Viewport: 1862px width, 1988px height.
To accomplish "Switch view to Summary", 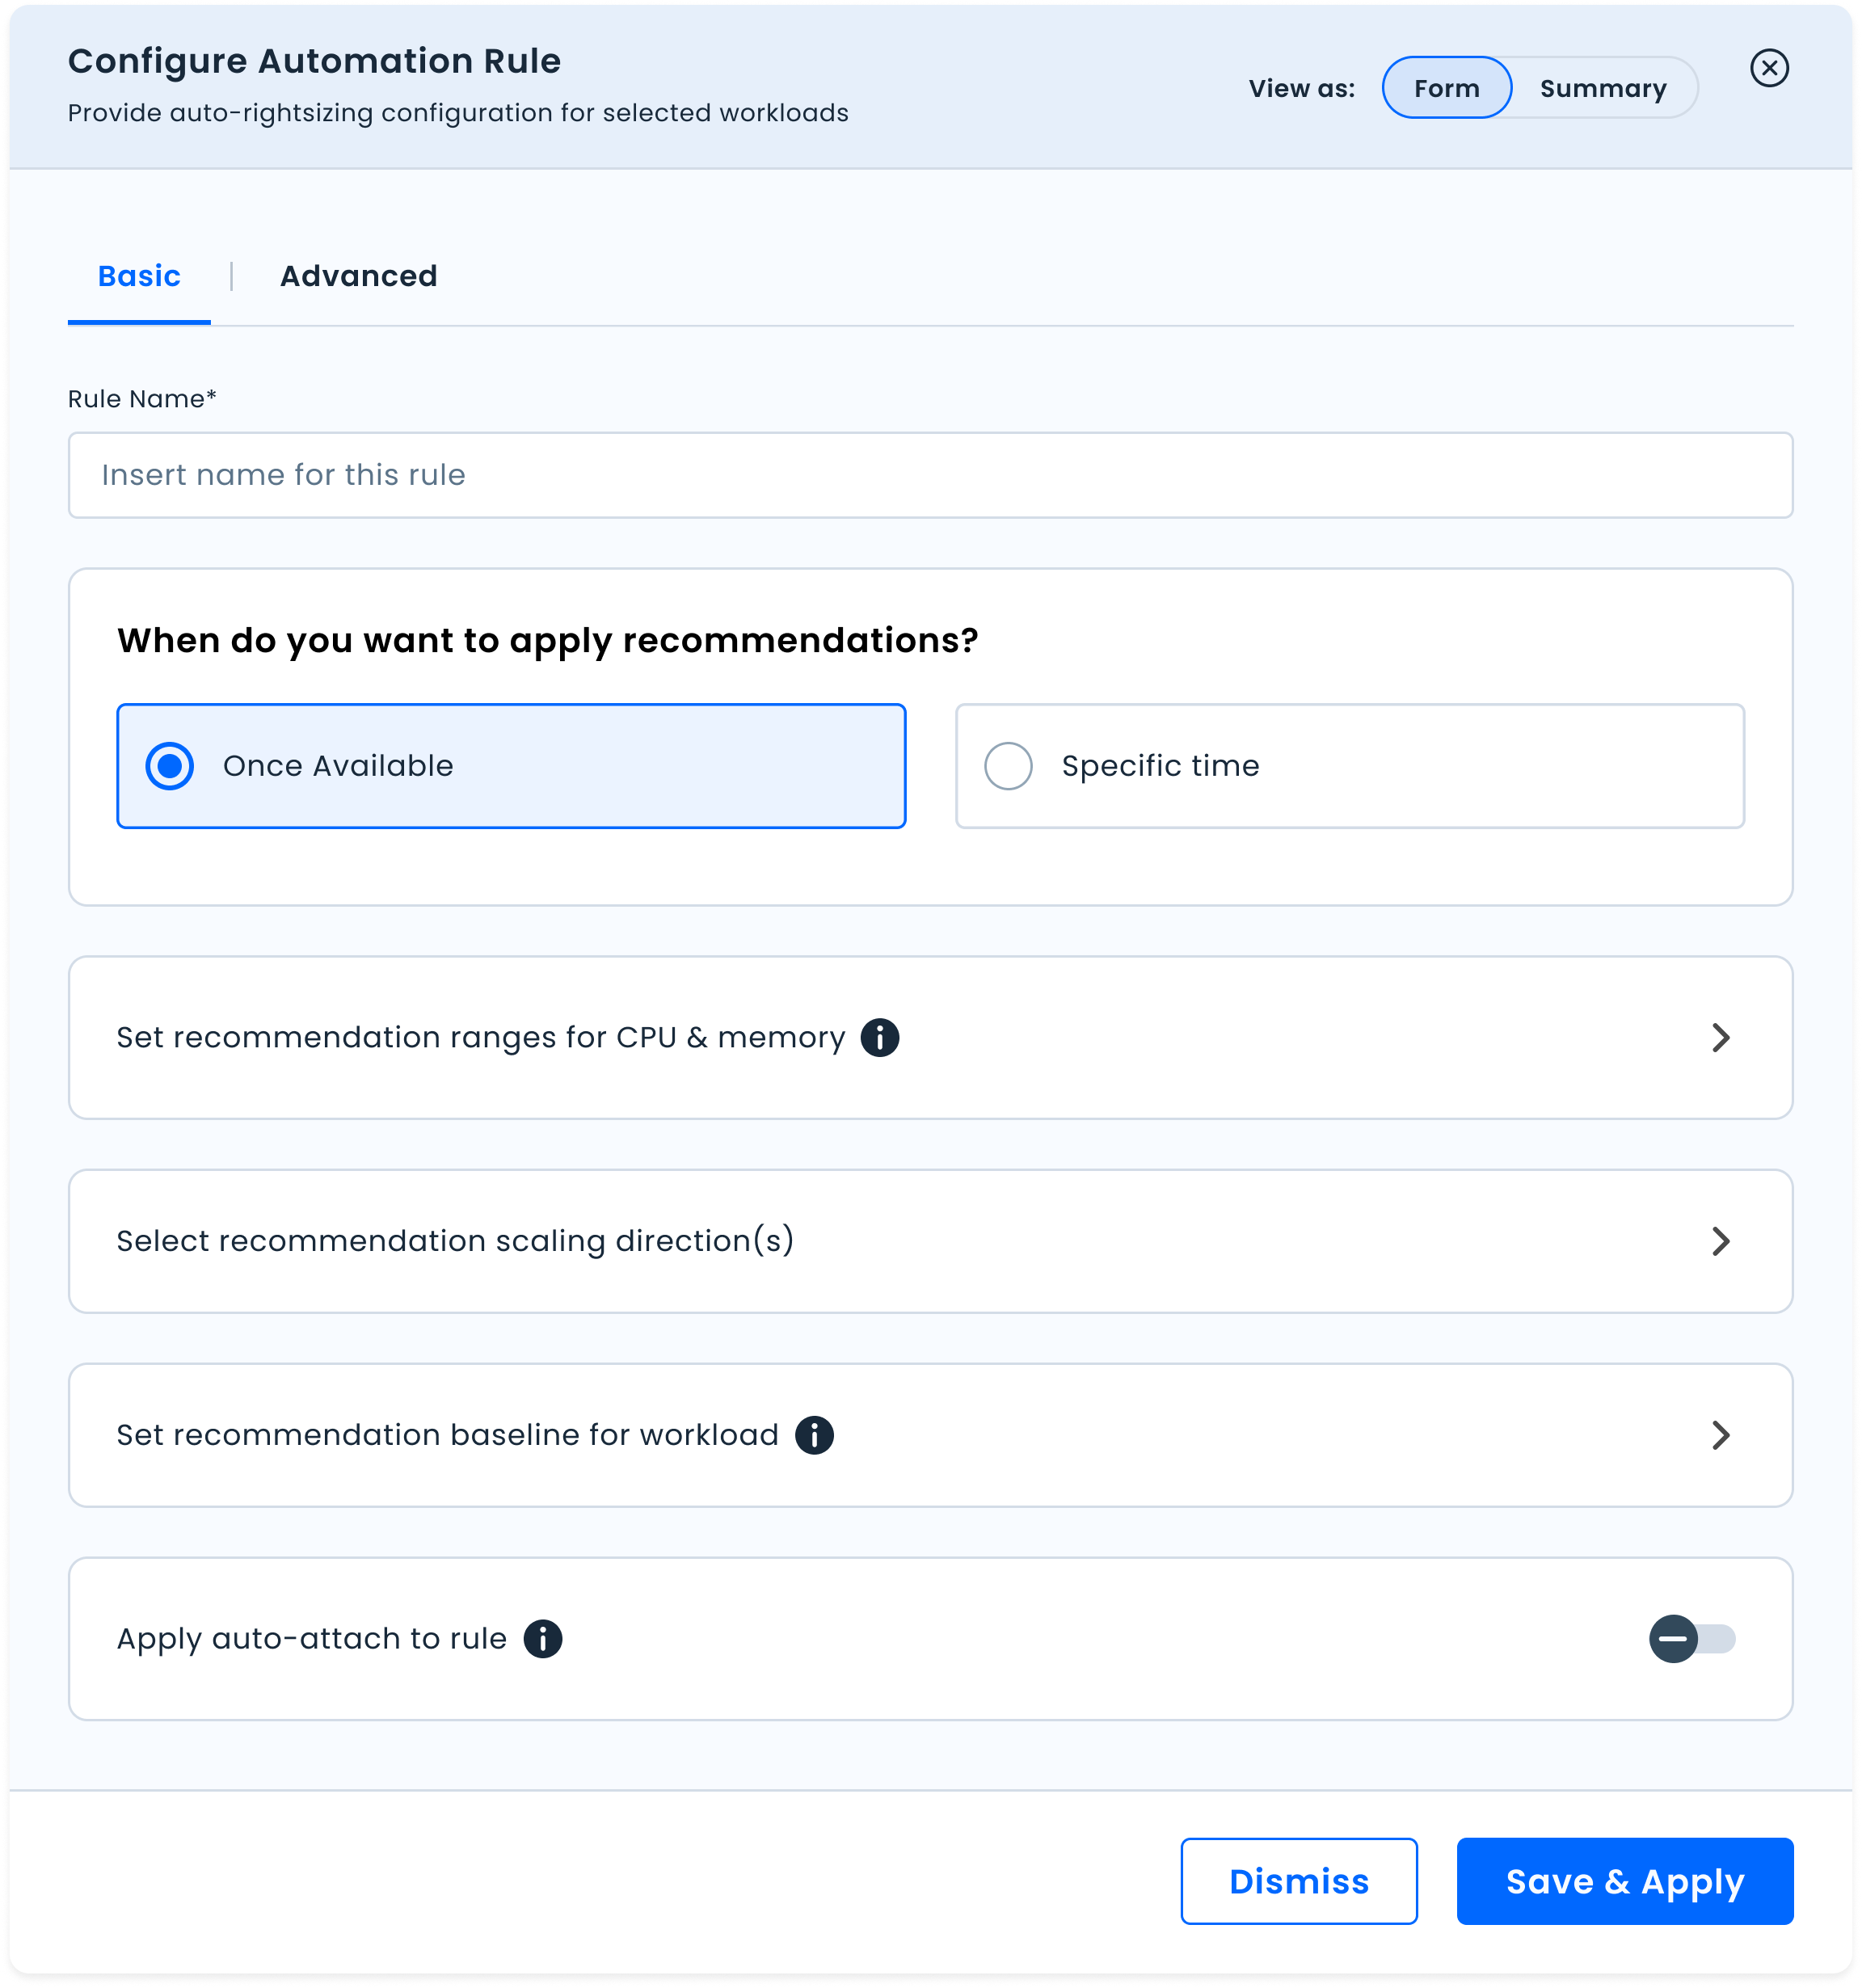I will [1603, 88].
